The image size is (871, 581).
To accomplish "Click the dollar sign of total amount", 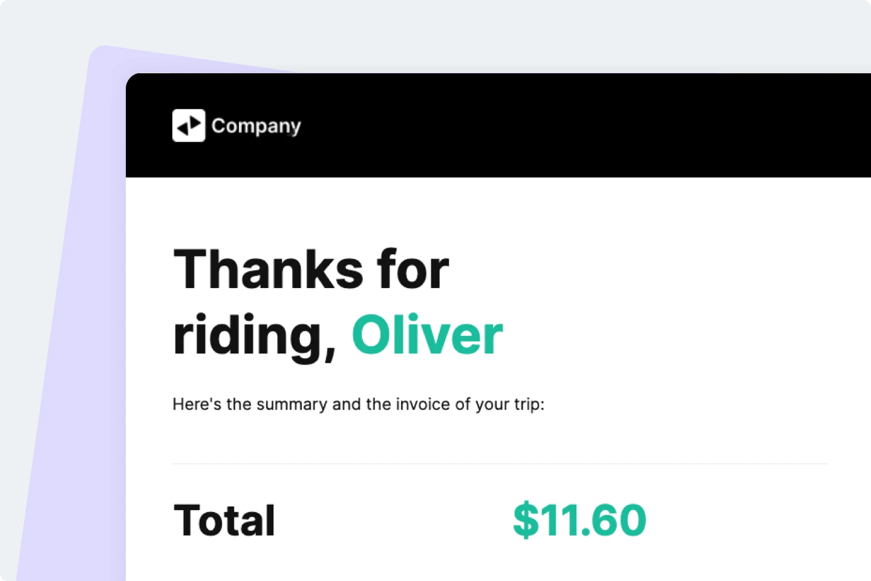I will point(526,520).
